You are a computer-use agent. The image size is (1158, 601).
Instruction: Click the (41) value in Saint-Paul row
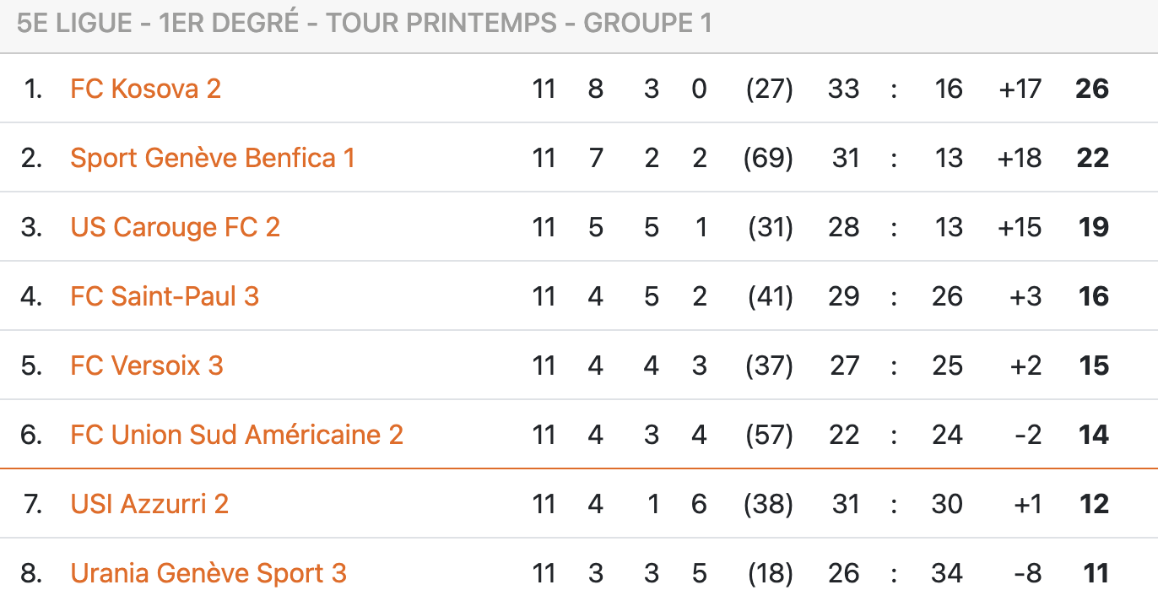click(x=770, y=296)
